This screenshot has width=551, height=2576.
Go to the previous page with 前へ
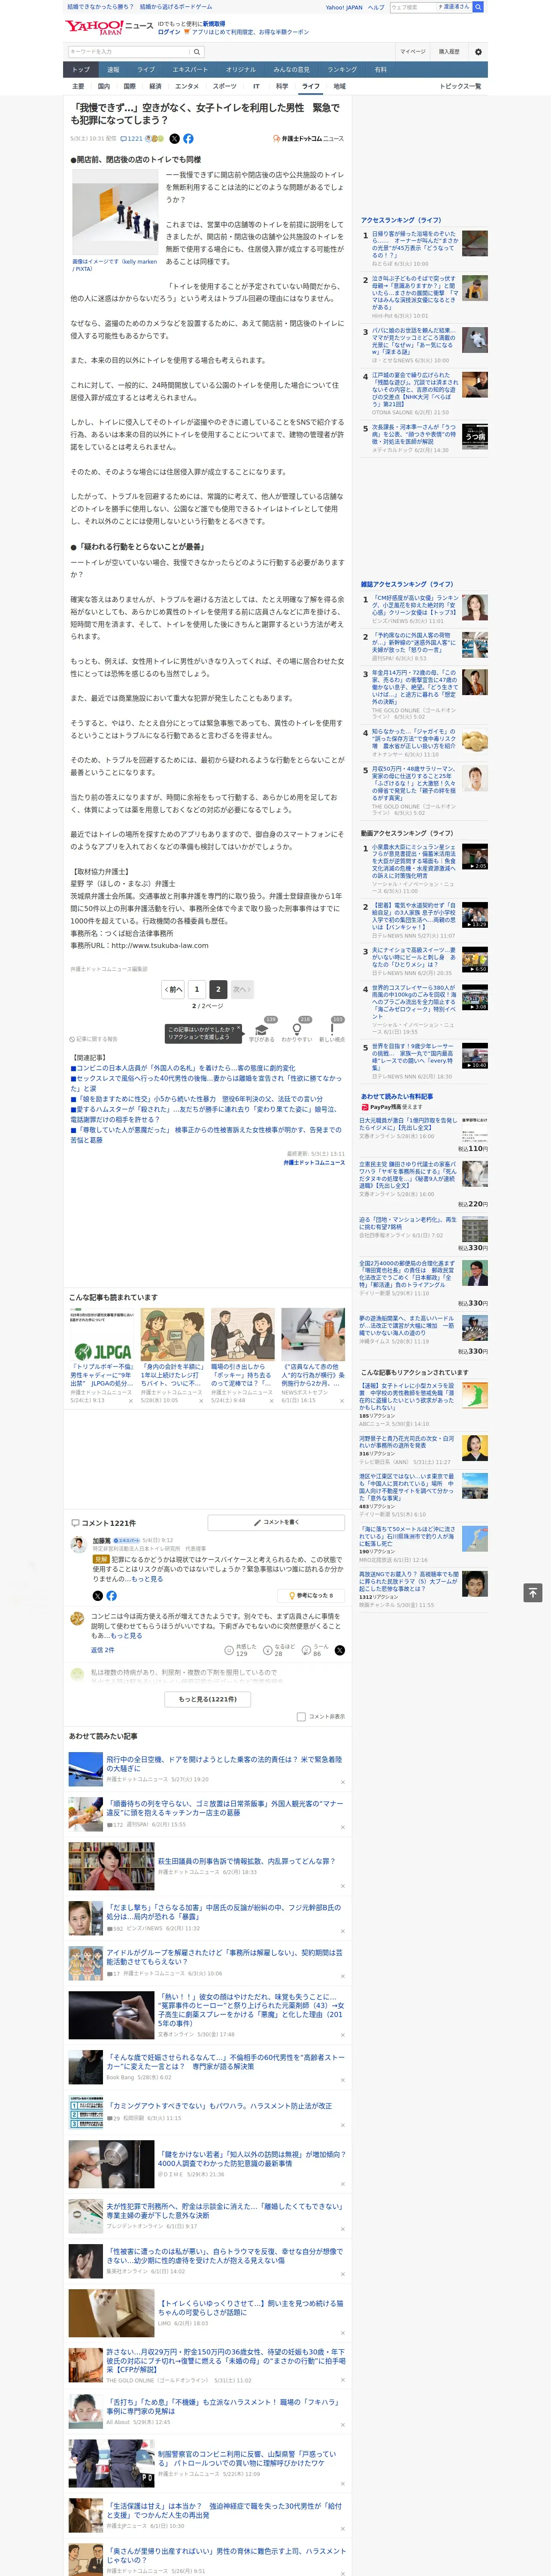173,989
